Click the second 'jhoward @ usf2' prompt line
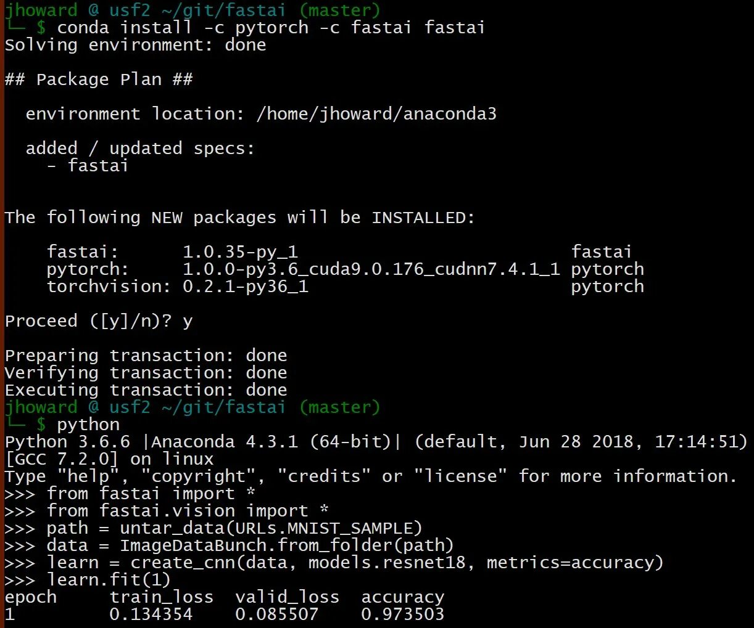754x628 pixels. [193, 407]
